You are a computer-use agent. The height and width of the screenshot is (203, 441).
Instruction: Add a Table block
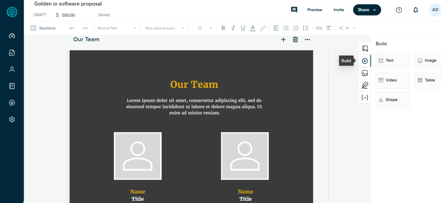pos(428,80)
